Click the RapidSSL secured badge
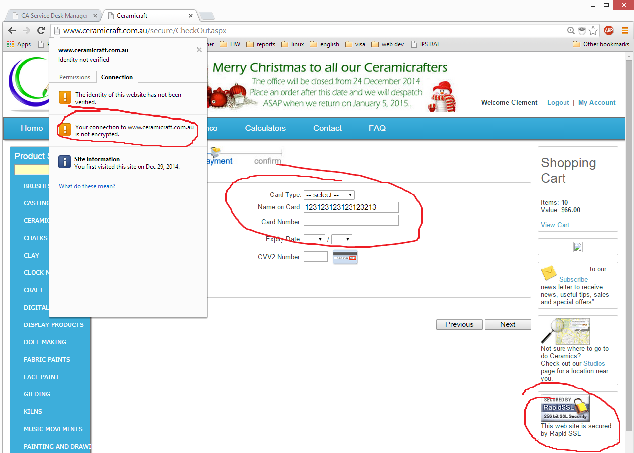Image resolution: width=634 pixels, height=453 pixels. (x=565, y=408)
